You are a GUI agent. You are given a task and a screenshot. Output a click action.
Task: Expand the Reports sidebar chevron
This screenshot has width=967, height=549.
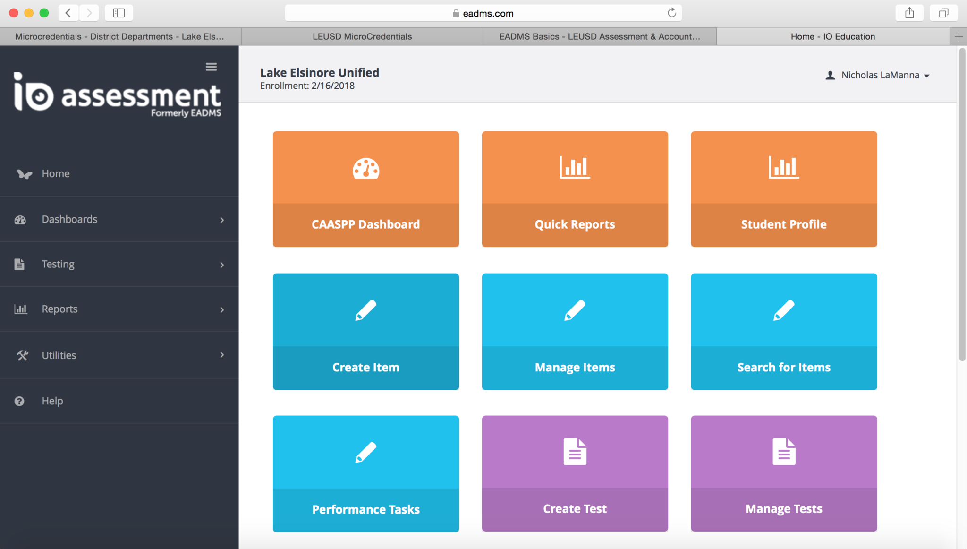(x=222, y=309)
